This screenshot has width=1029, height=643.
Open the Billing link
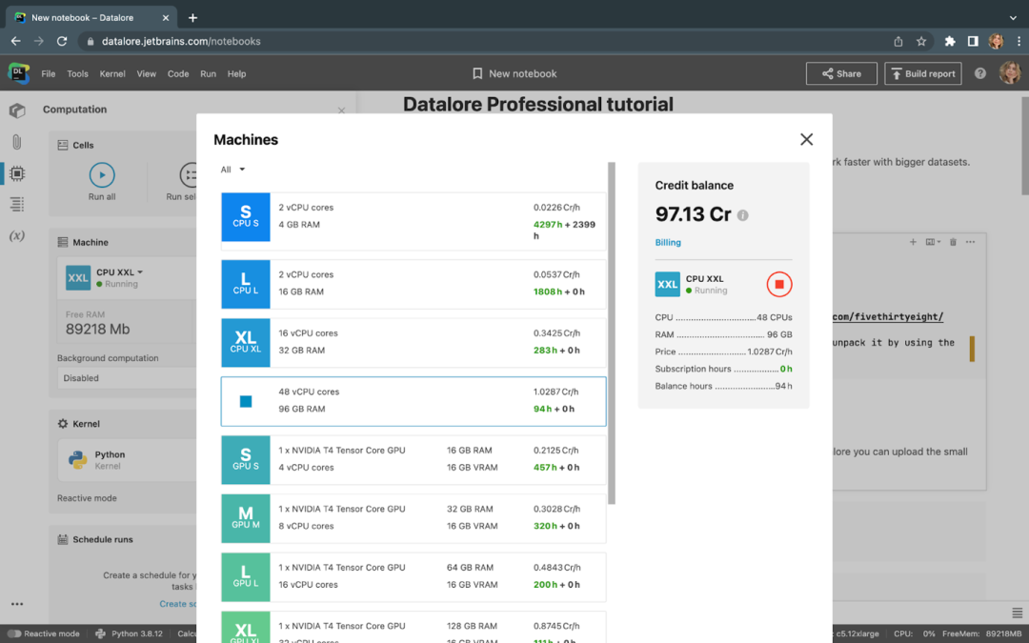click(668, 242)
